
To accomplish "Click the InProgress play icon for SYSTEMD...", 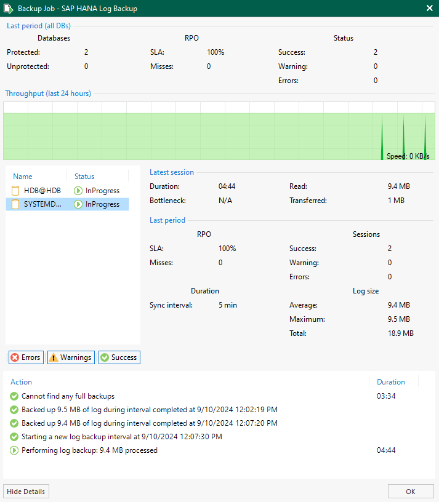I will click(78, 204).
